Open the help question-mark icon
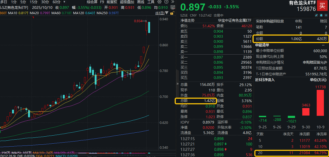Viewport: 329px width, 157px height. [x=166, y=2]
